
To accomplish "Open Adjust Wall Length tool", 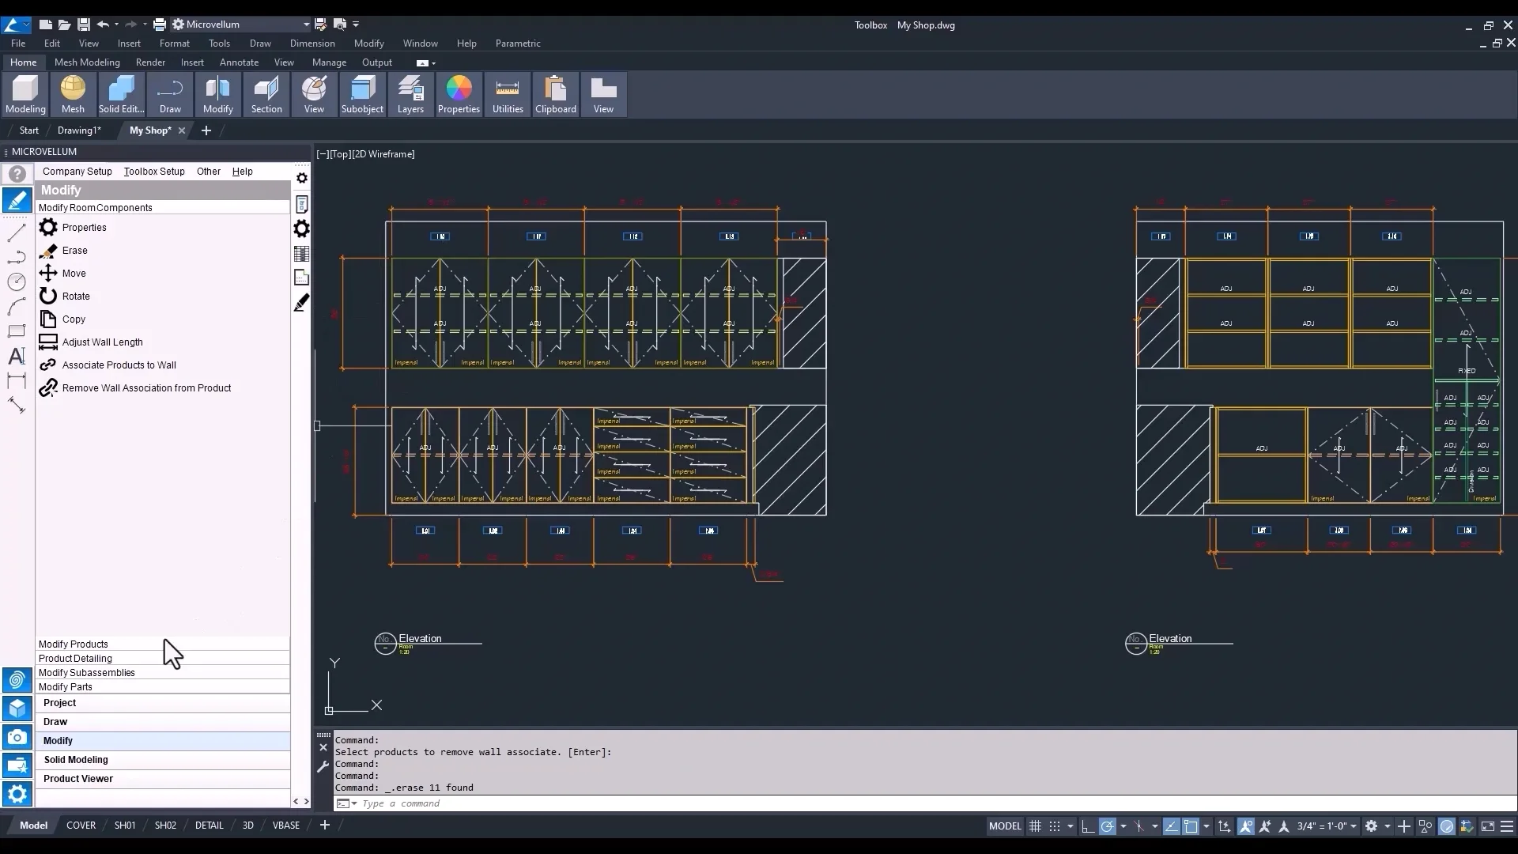I will (102, 342).
